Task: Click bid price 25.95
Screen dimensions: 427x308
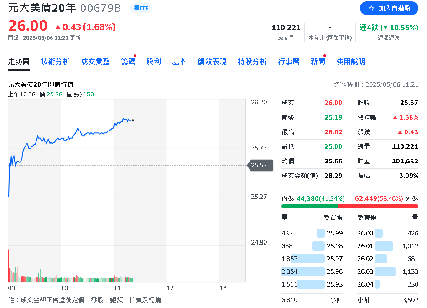Action: [335, 285]
